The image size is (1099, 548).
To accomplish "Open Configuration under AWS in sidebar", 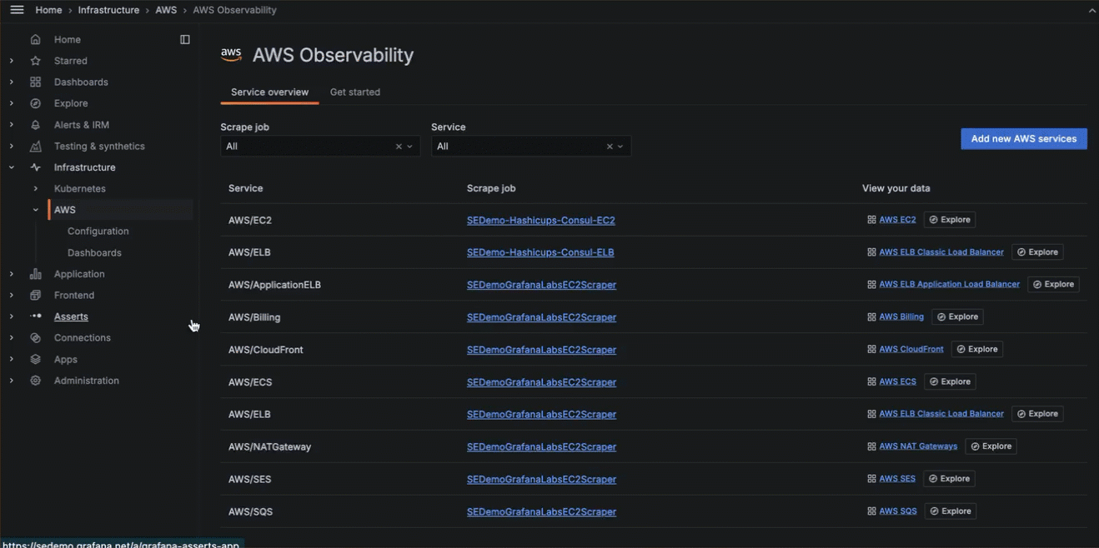I will [x=98, y=232].
